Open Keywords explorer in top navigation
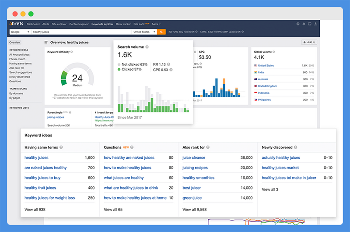350x232 pixels. click(x=102, y=24)
